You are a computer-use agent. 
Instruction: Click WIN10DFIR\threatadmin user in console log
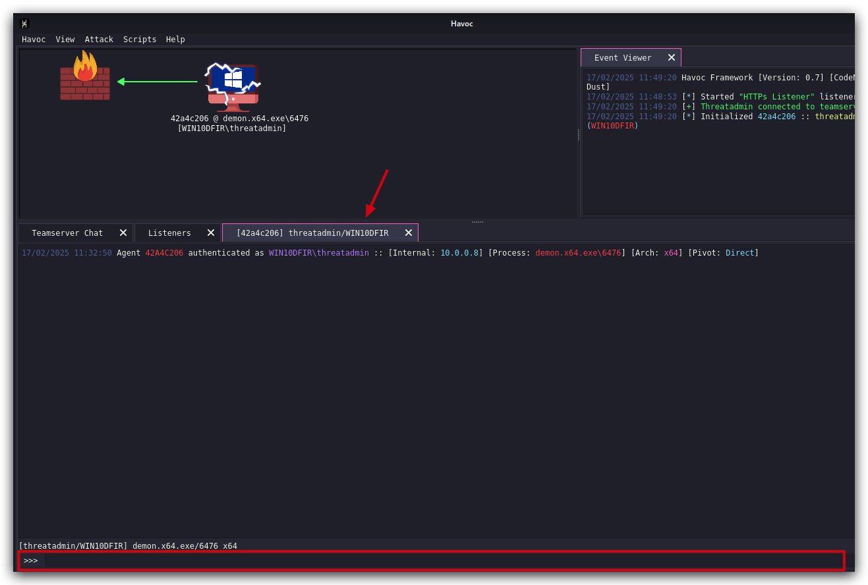(319, 253)
